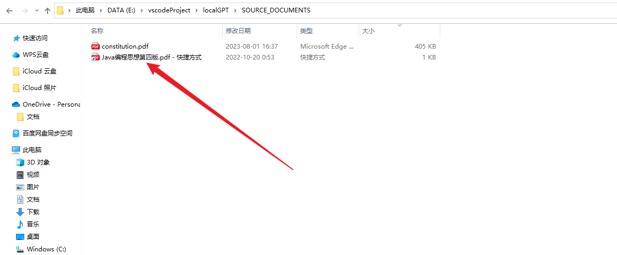Open 视频 folder in the sidebar
This screenshot has width=617, height=255.
point(33,175)
